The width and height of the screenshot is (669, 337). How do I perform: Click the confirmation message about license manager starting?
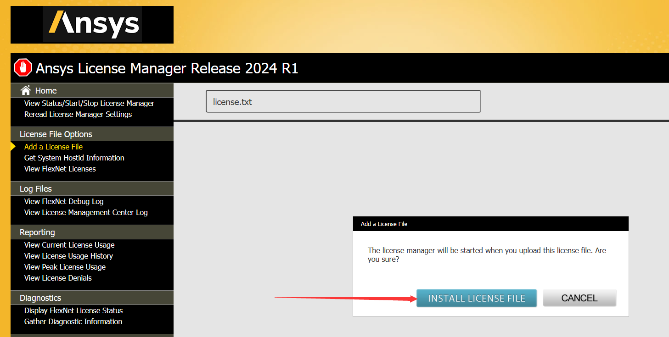click(487, 255)
